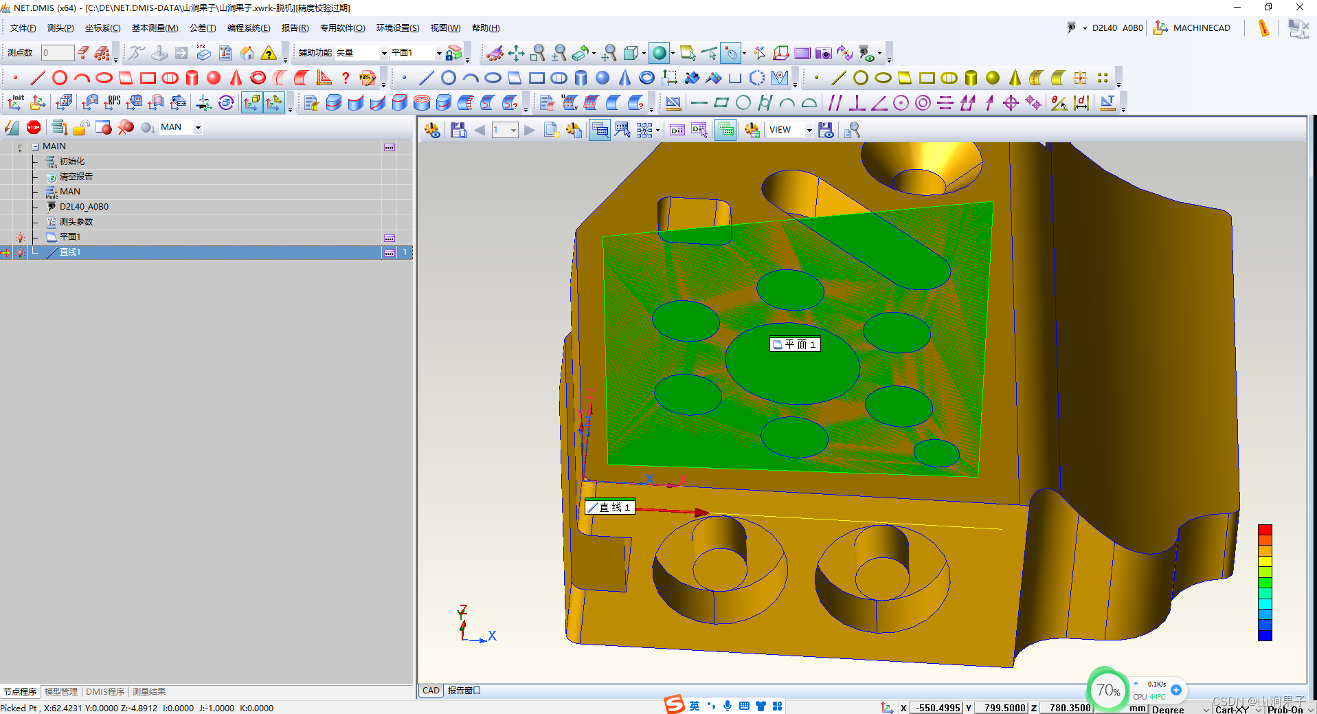Choose the red measure sphere tool
This screenshot has width=1317, height=714.
point(214,78)
